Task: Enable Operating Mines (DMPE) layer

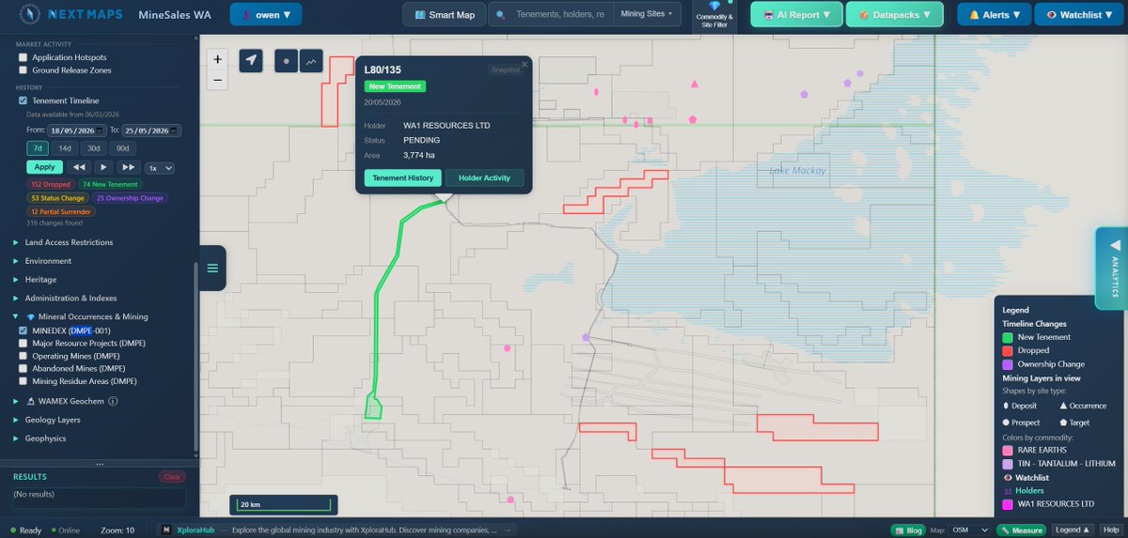Action: 23,356
